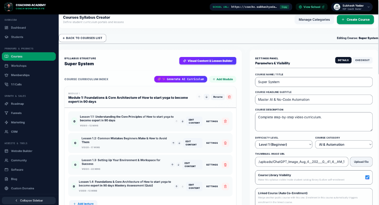The height and width of the screenshot is (205, 379).
Task: Open Coaching Academy logo
Action: click(x=9, y=7)
